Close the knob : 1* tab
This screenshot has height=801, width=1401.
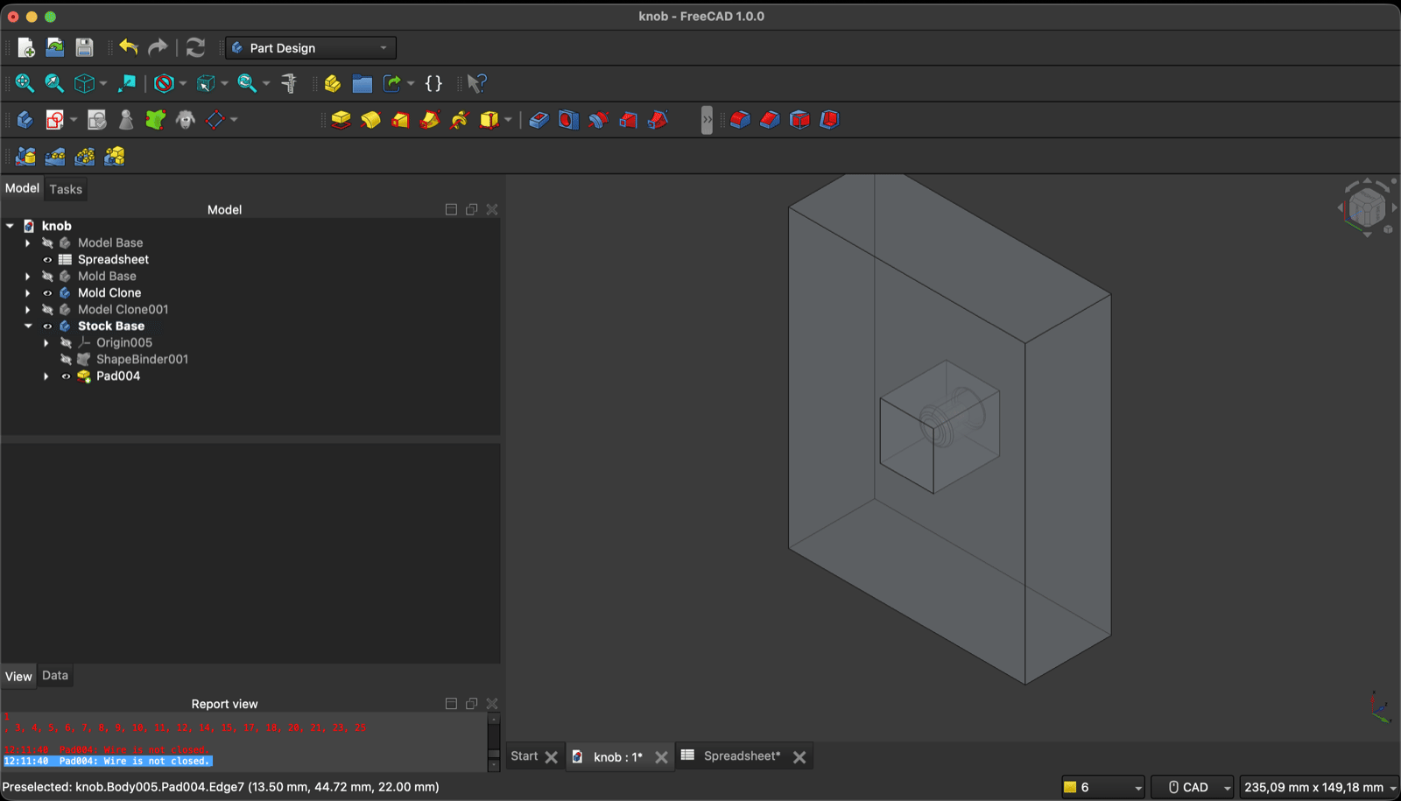(x=662, y=757)
